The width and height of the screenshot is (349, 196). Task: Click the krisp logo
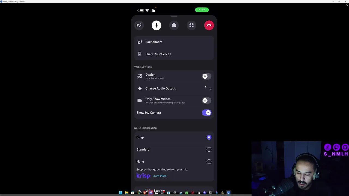(143, 176)
